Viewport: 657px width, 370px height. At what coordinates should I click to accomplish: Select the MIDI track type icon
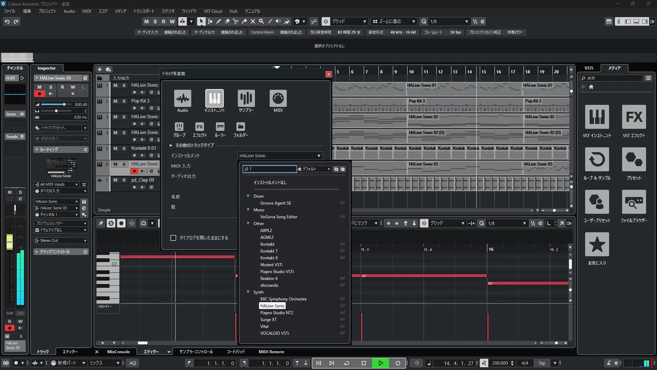(278, 99)
